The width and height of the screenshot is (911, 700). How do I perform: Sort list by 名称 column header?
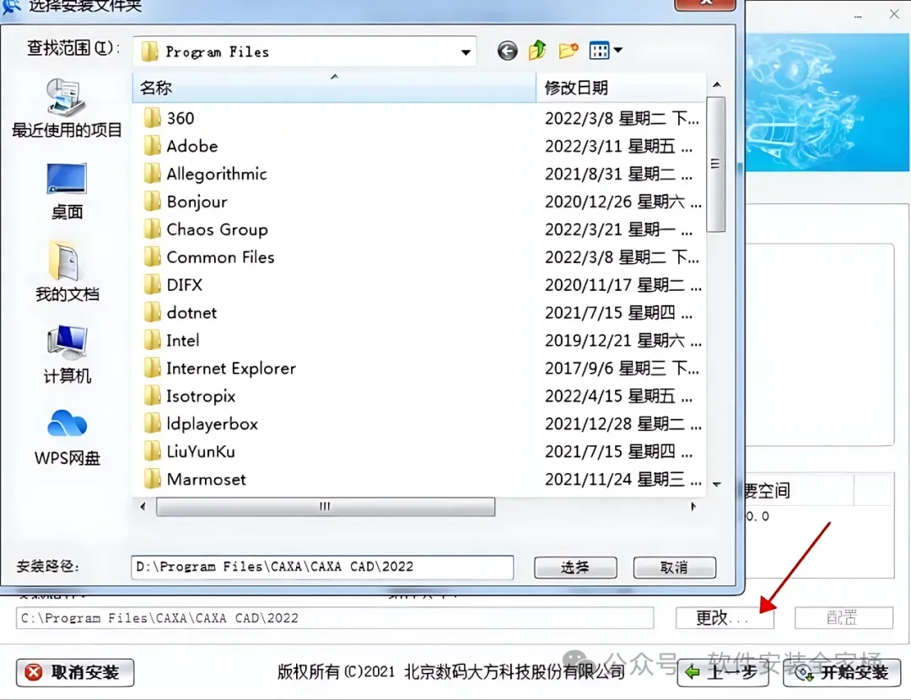coord(334,88)
